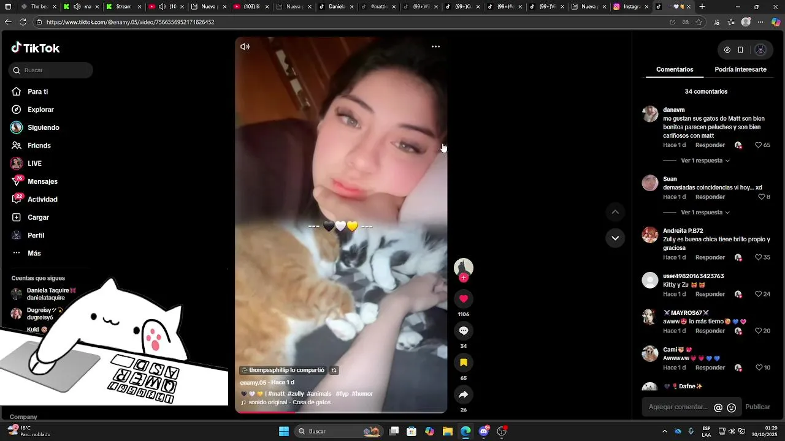Reply to danavm's comment
The image size is (785, 441).
pyautogui.click(x=710, y=145)
